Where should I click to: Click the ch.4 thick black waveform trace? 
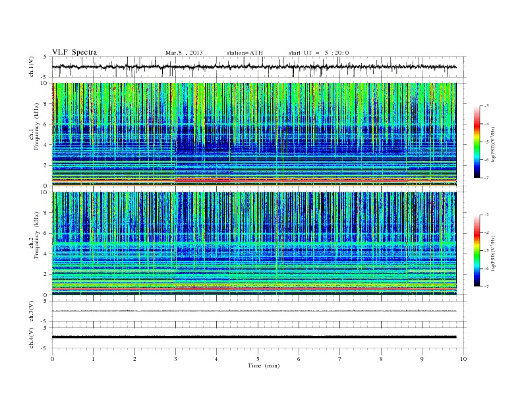click(254, 337)
